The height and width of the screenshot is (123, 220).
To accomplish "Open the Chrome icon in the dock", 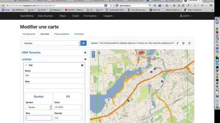I will 217,29.
